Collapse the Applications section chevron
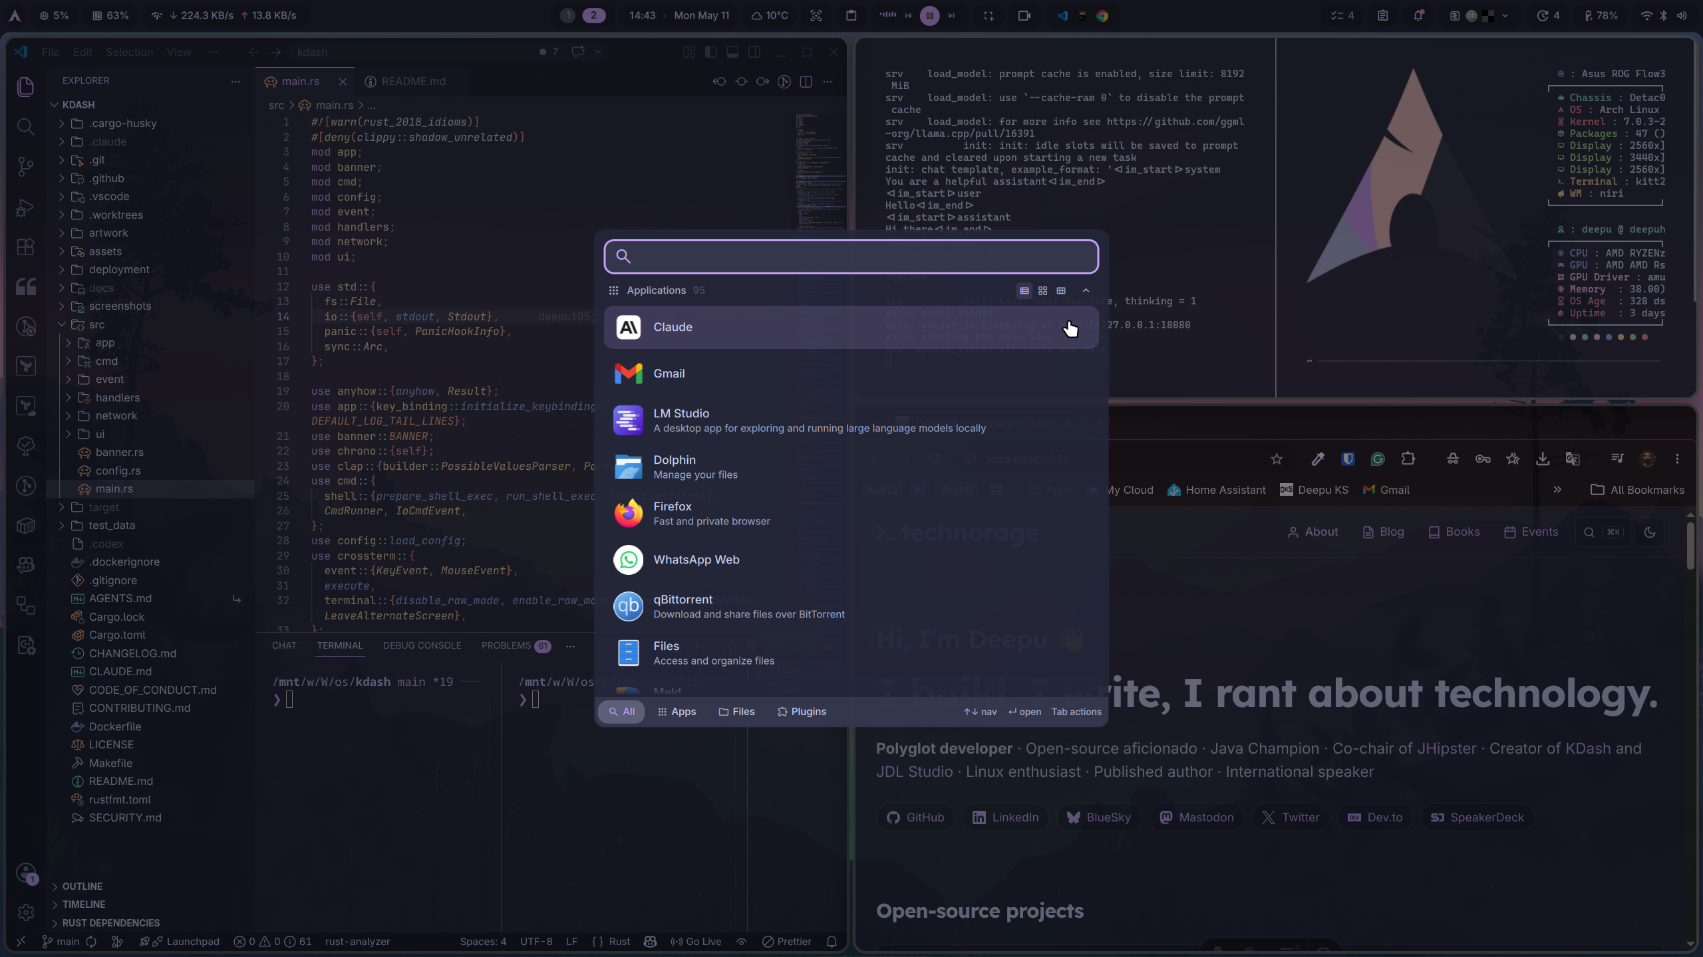This screenshot has width=1703, height=957. [1086, 290]
